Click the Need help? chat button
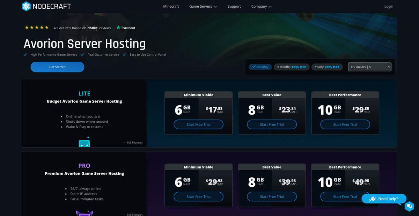419x216 pixels. (384, 199)
